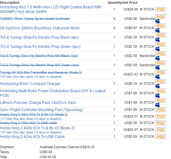Click Backorder status in the TURNIGY Plush row
The width and height of the screenshot is (171, 159).
point(147,19)
